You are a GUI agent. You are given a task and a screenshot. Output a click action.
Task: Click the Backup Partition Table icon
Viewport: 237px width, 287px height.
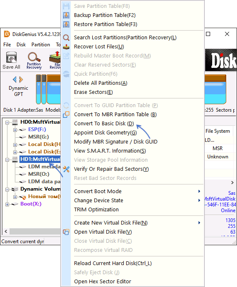point(66,15)
